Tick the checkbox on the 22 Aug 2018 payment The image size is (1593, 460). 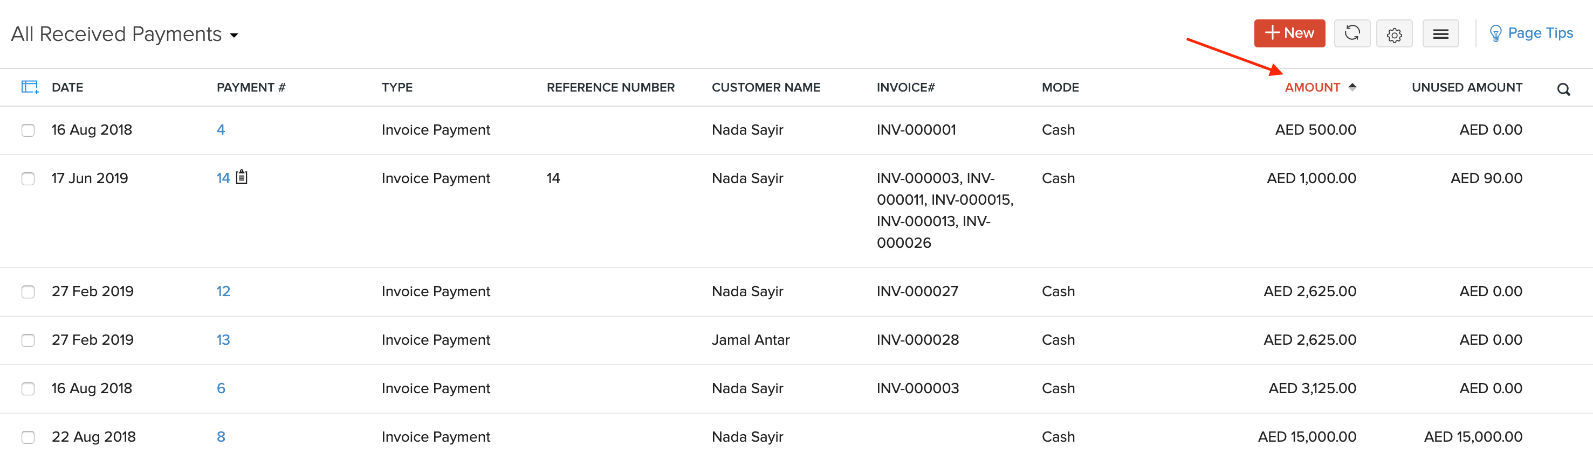tap(28, 437)
